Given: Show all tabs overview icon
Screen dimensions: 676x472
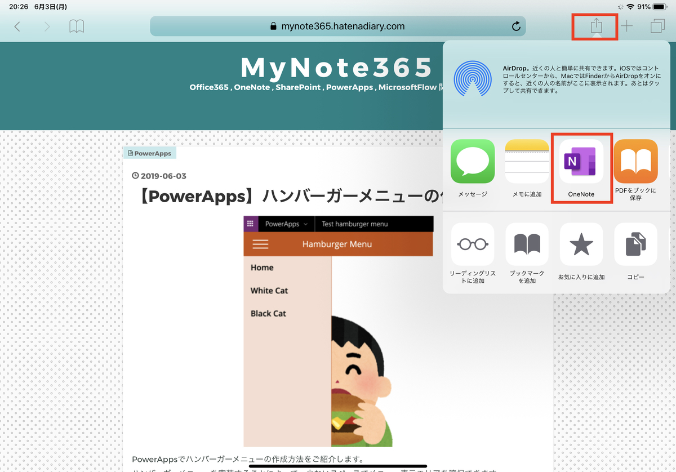Looking at the screenshot, I should 657,26.
